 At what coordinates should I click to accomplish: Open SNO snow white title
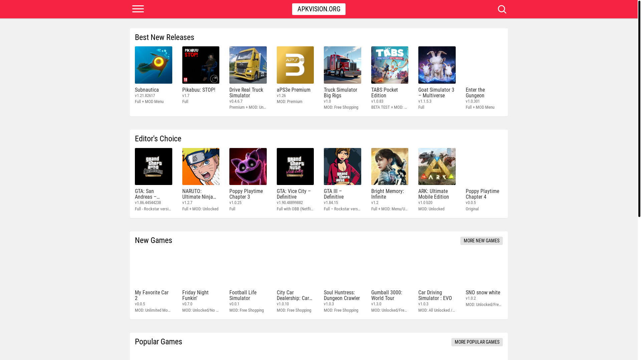point(483,293)
